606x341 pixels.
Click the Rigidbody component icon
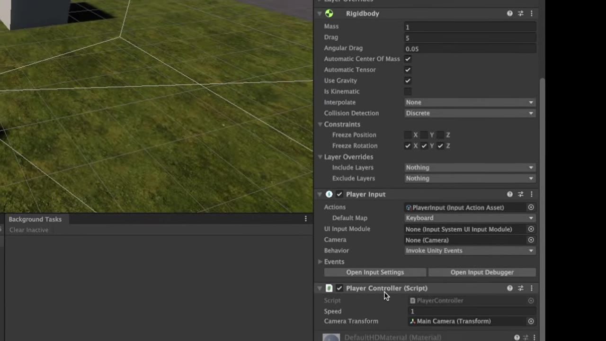point(329,13)
